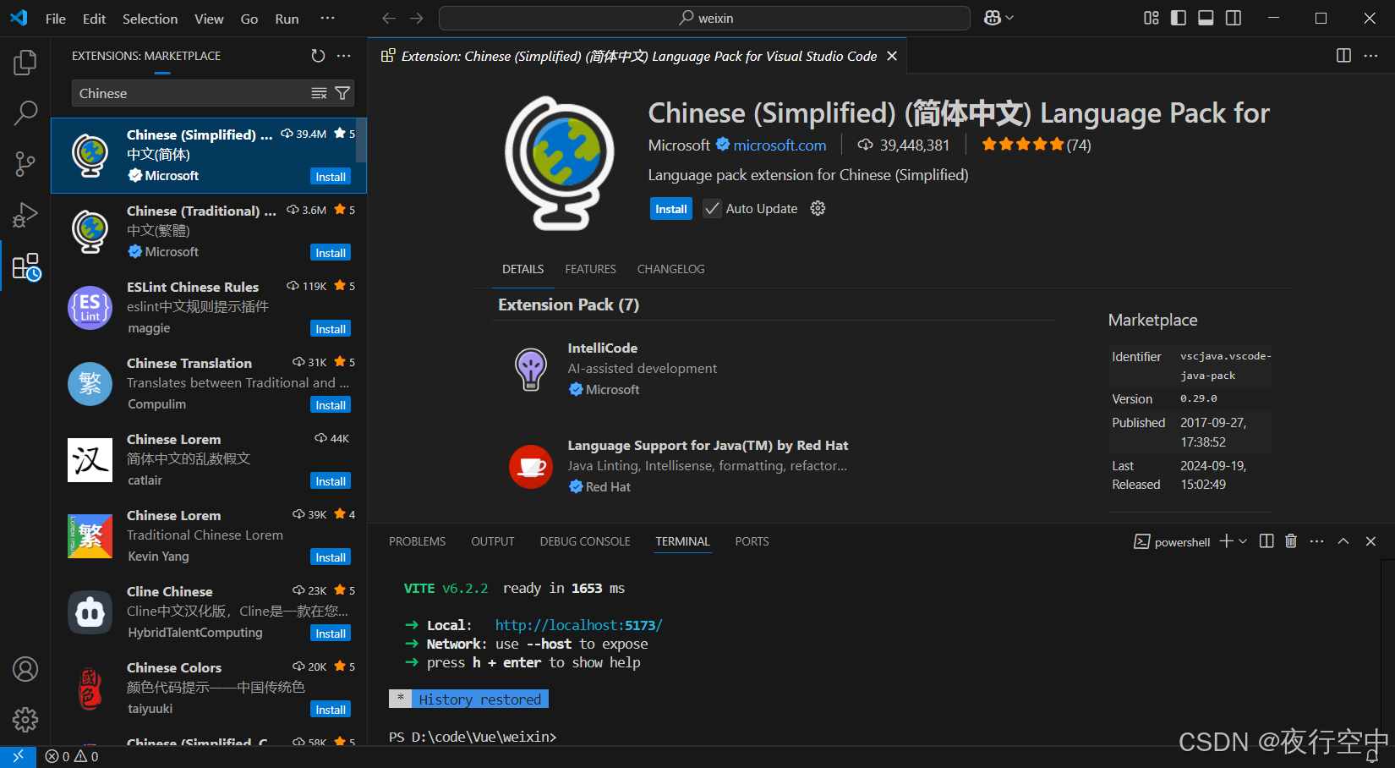
Task: Open Customize Layout icon
Action: 1152,18
